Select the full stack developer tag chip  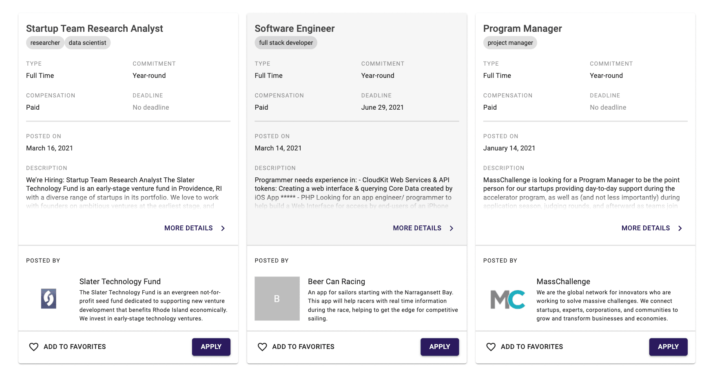[286, 43]
